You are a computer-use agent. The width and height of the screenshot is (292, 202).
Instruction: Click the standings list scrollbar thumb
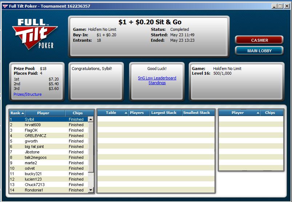pos(91,147)
